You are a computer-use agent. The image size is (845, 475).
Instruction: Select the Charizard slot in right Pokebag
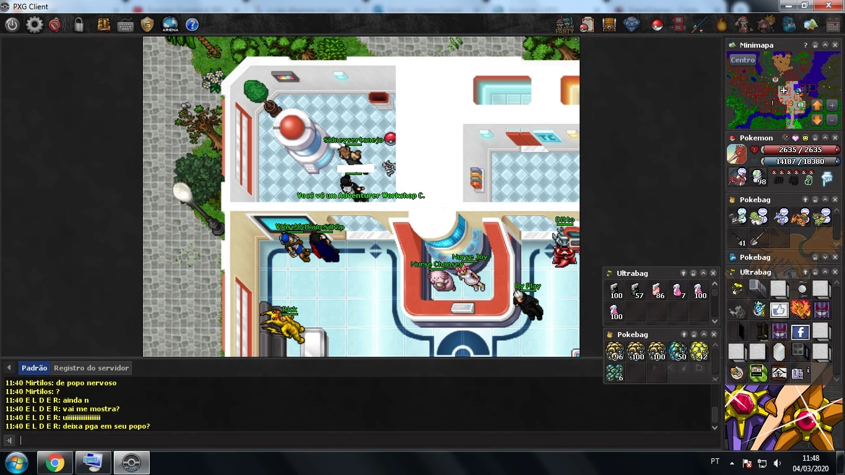[800, 217]
